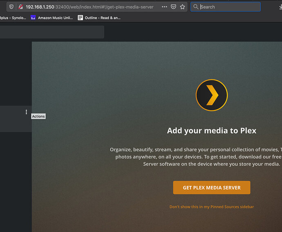Click the Amazon Music bookmark favicon

[x=33, y=18]
